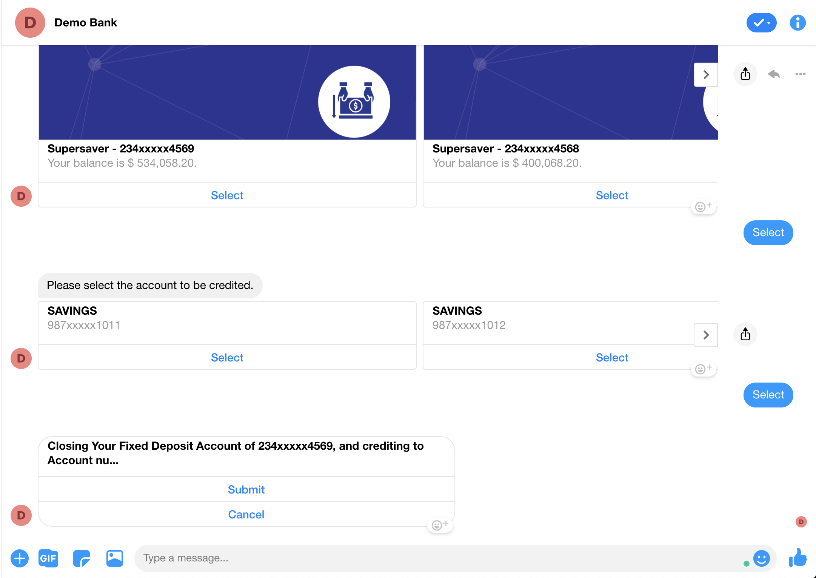Click the Supersaver 4569 deposit image
The height and width of the screenshot is (578, 816).
click(227, 92)
